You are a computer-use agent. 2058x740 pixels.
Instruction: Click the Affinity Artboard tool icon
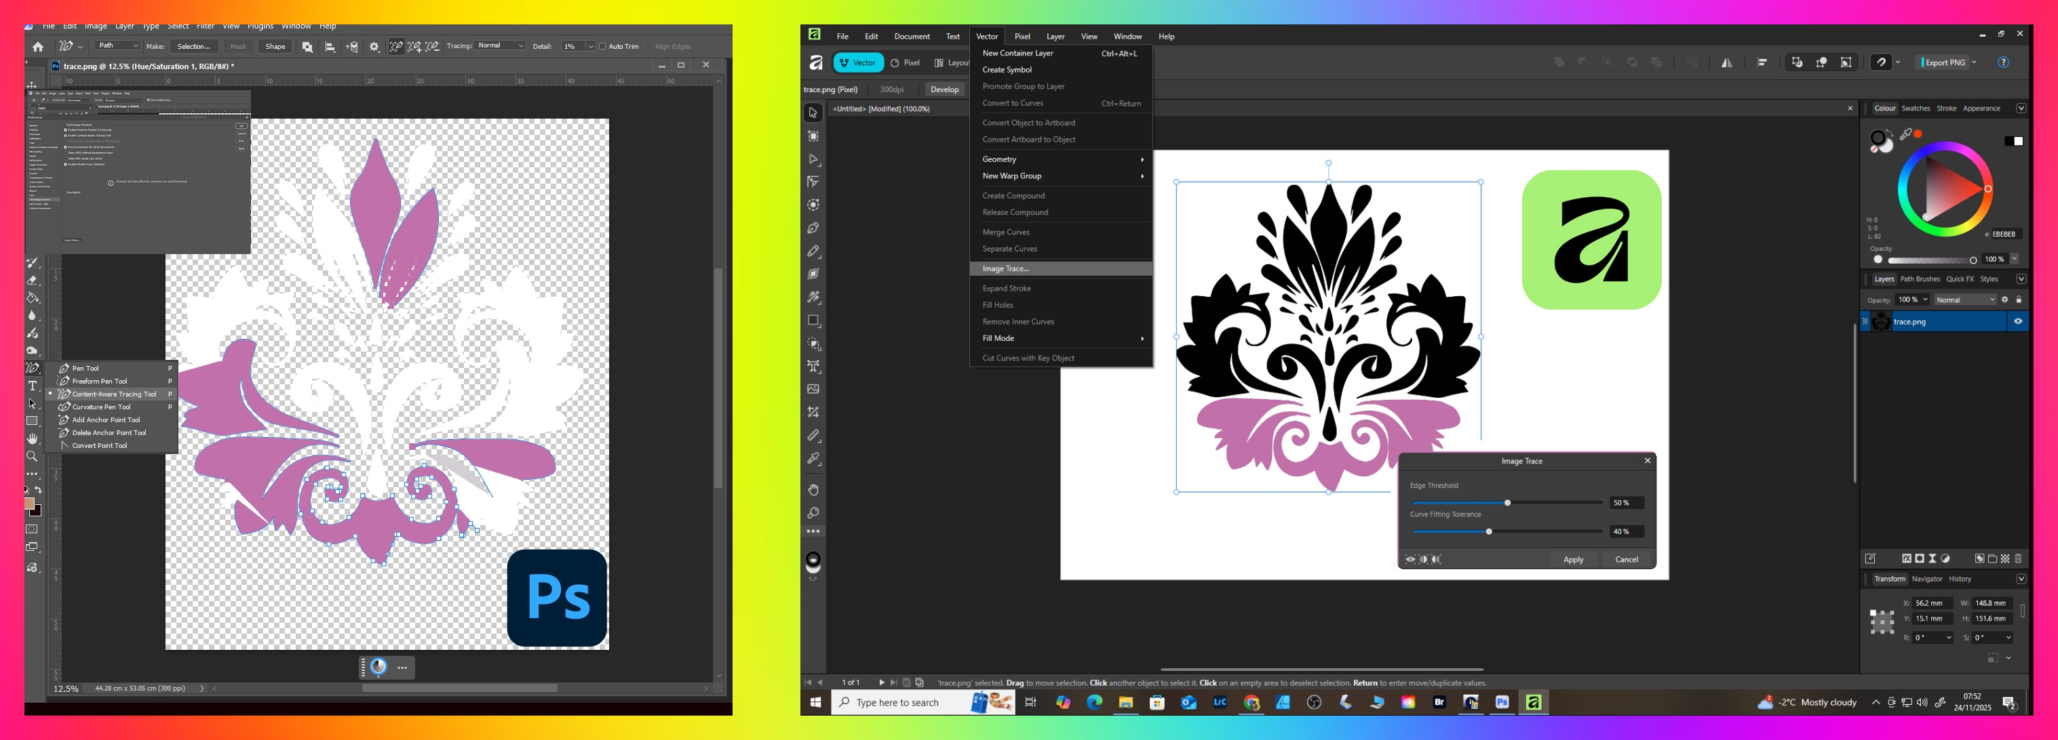(x=813, y=136)
